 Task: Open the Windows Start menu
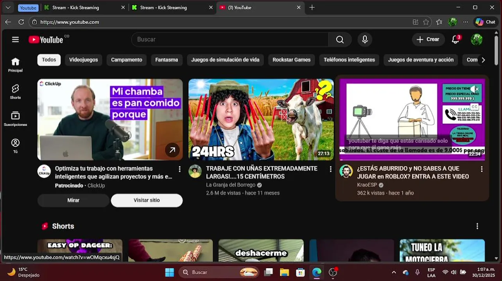click(169, 272)
